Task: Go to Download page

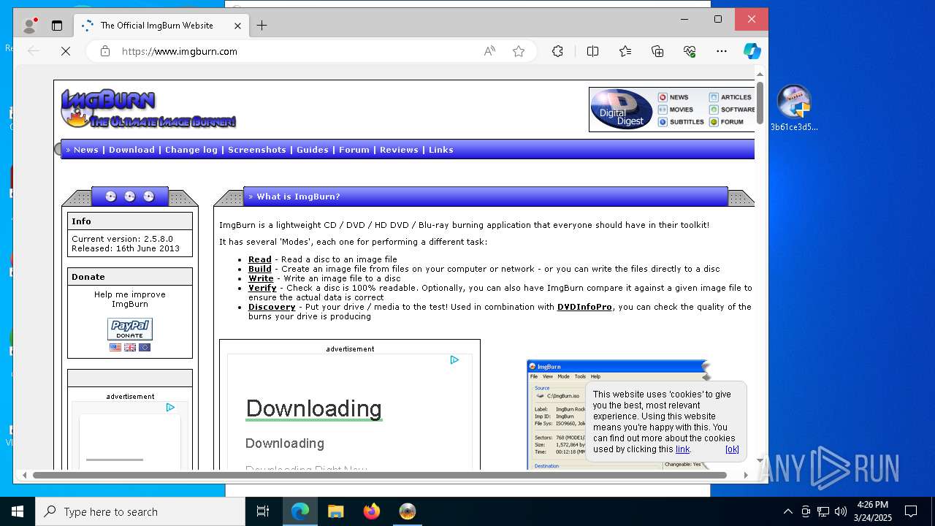Action: tap(131, 150)
